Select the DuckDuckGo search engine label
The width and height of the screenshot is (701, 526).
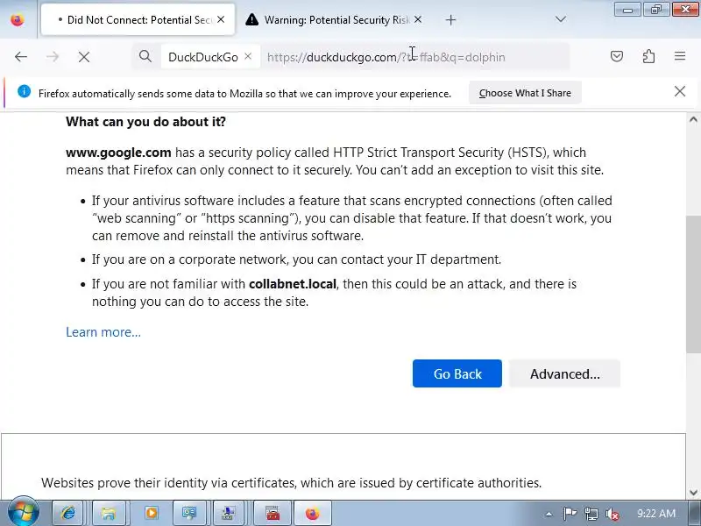click(203, 57)
